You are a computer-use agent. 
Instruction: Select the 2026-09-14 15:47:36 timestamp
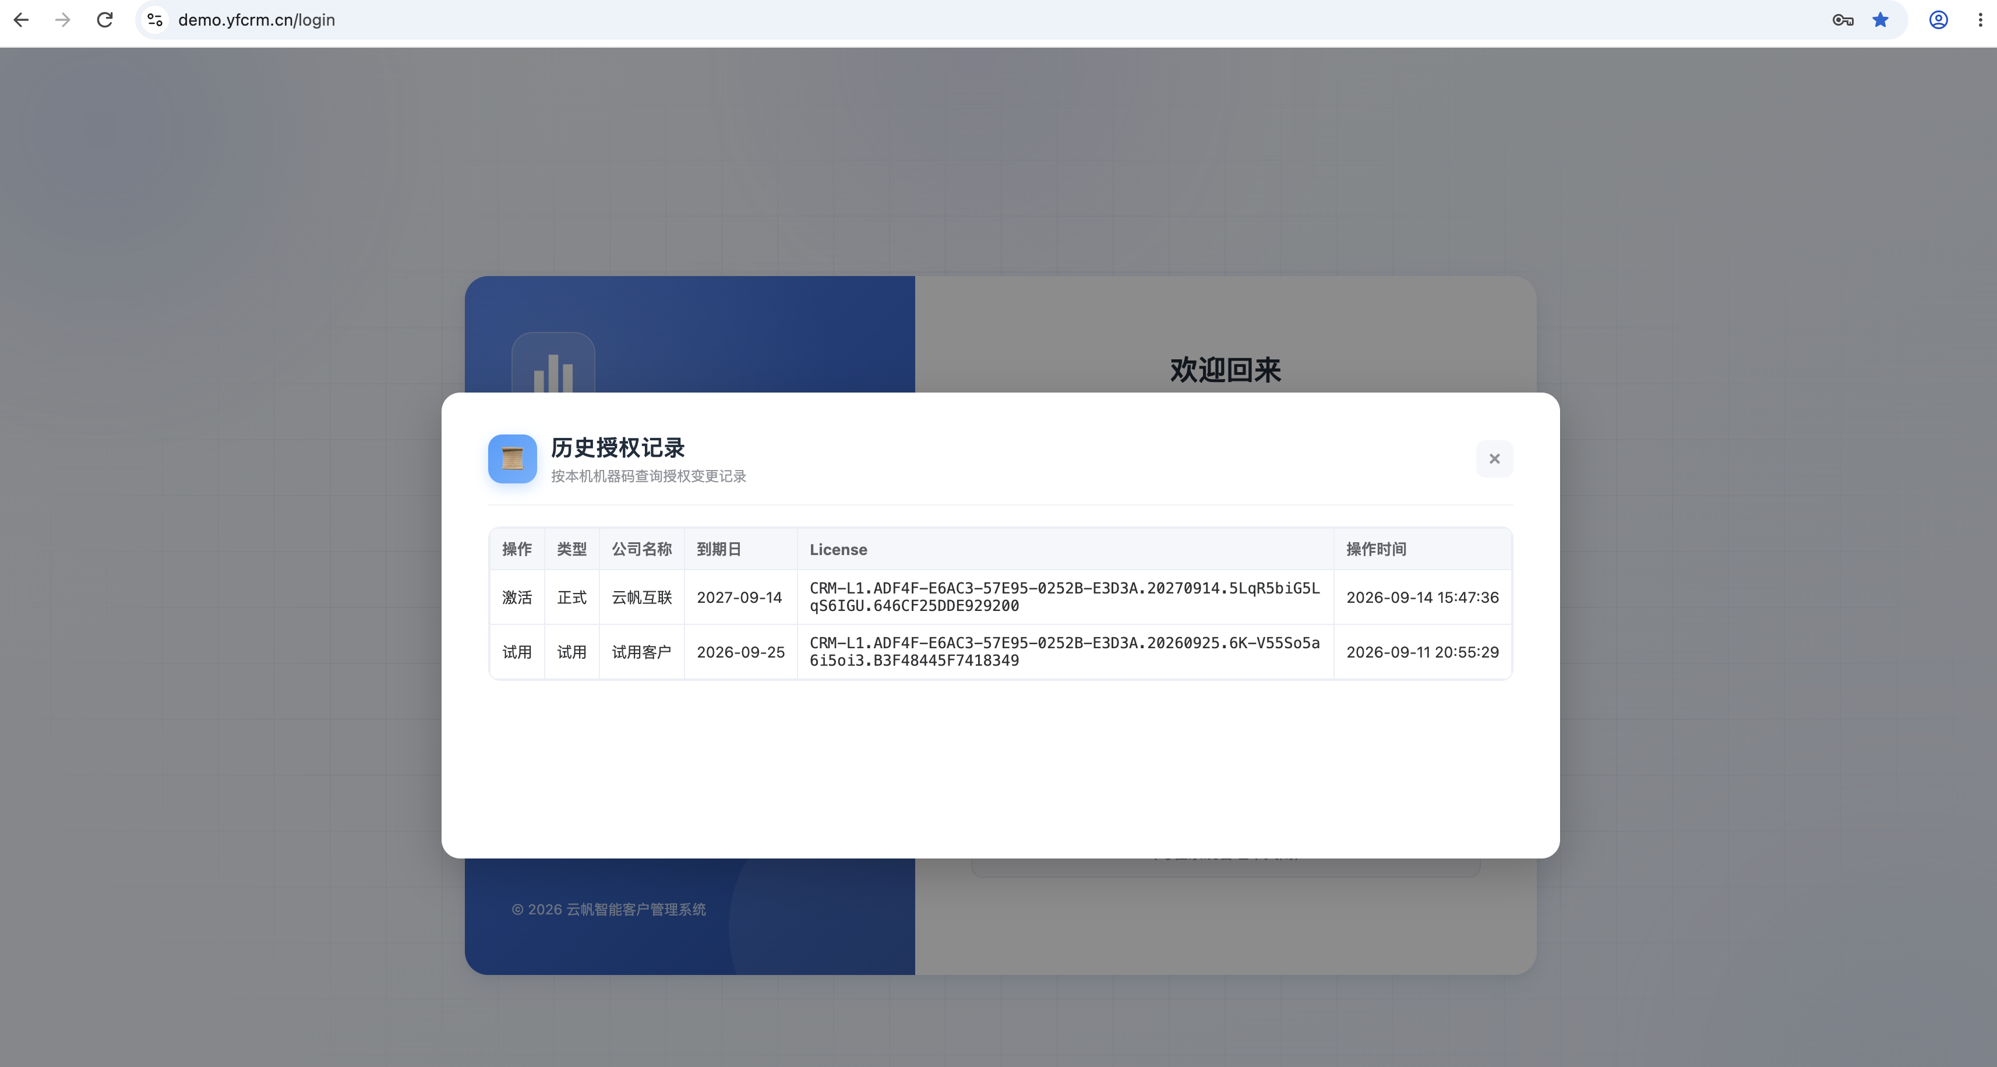(x=1423, y=598)
